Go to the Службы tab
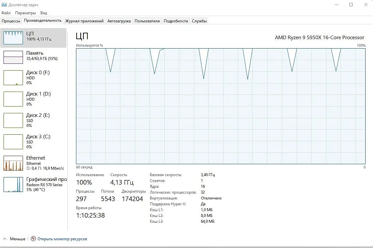 pos(199,21)
